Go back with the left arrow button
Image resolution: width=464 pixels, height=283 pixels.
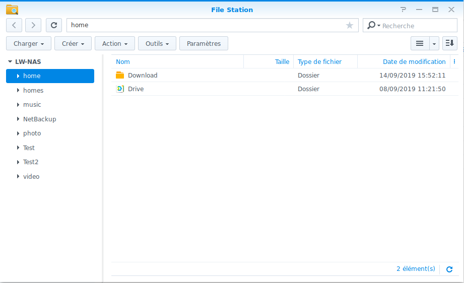(14, 25)
